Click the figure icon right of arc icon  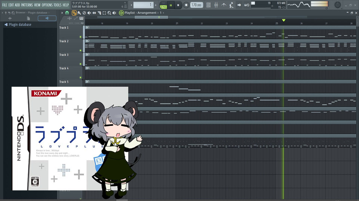pyautogui.click(x=231, y=5)
